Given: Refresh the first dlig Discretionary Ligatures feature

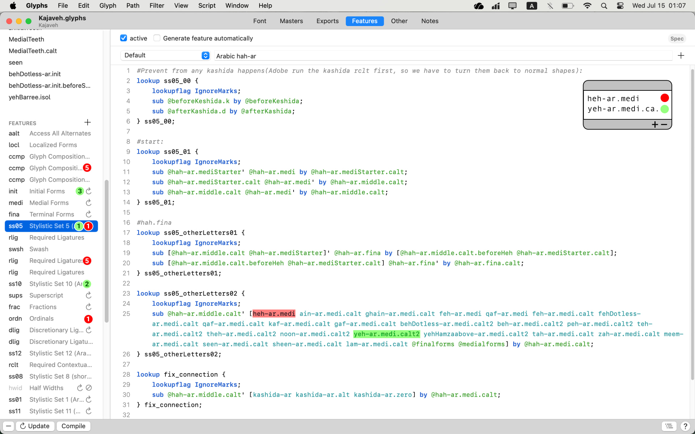Looking at the screenshot, I should click(x=89, y=330).
